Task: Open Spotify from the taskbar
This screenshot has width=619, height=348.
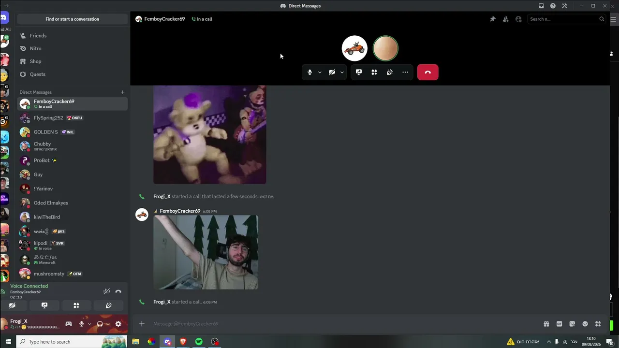Action: tap(199, 342)
